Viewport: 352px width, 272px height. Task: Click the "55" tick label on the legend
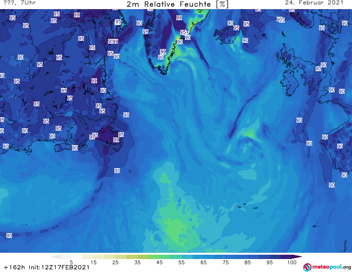coord(182,262)
